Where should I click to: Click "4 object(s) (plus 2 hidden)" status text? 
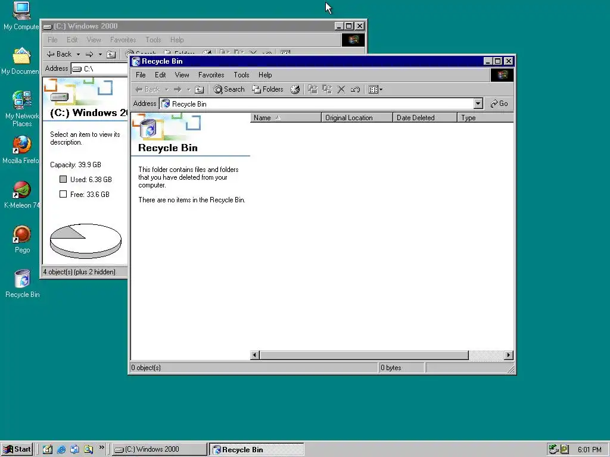(79, 272)
